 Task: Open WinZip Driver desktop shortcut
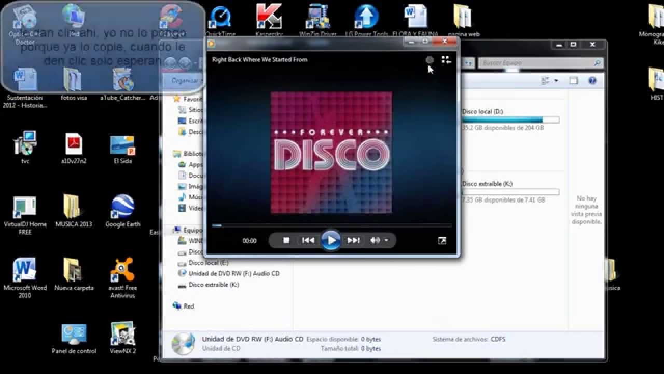(x=318, y=21)
